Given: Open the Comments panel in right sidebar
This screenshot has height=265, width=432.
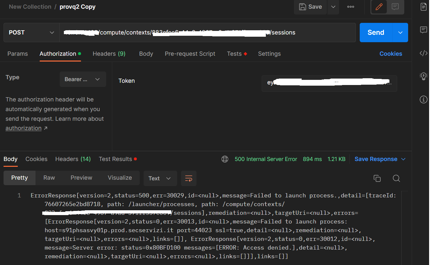Looking at the screenshot, I should [423, 30].
